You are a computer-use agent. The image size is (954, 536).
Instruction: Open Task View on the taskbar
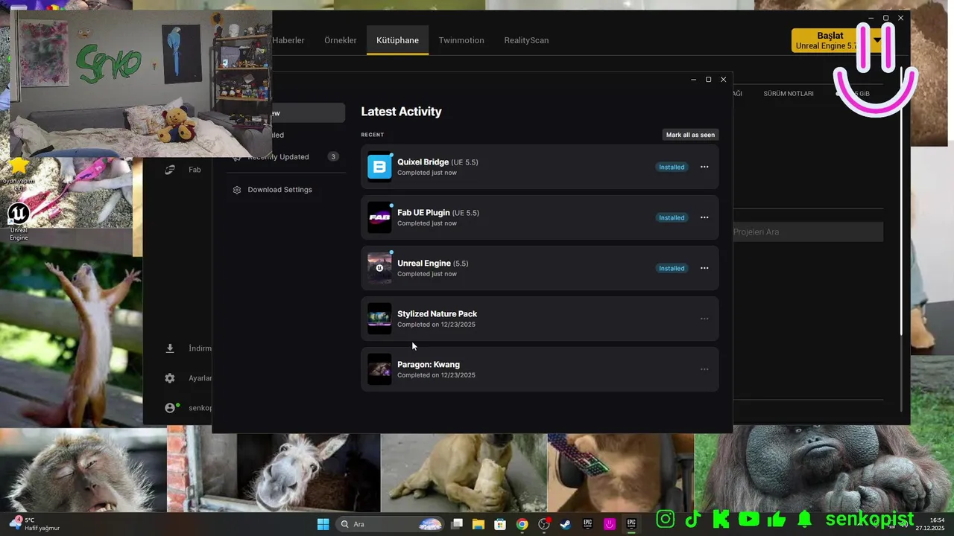click(457, 524)
